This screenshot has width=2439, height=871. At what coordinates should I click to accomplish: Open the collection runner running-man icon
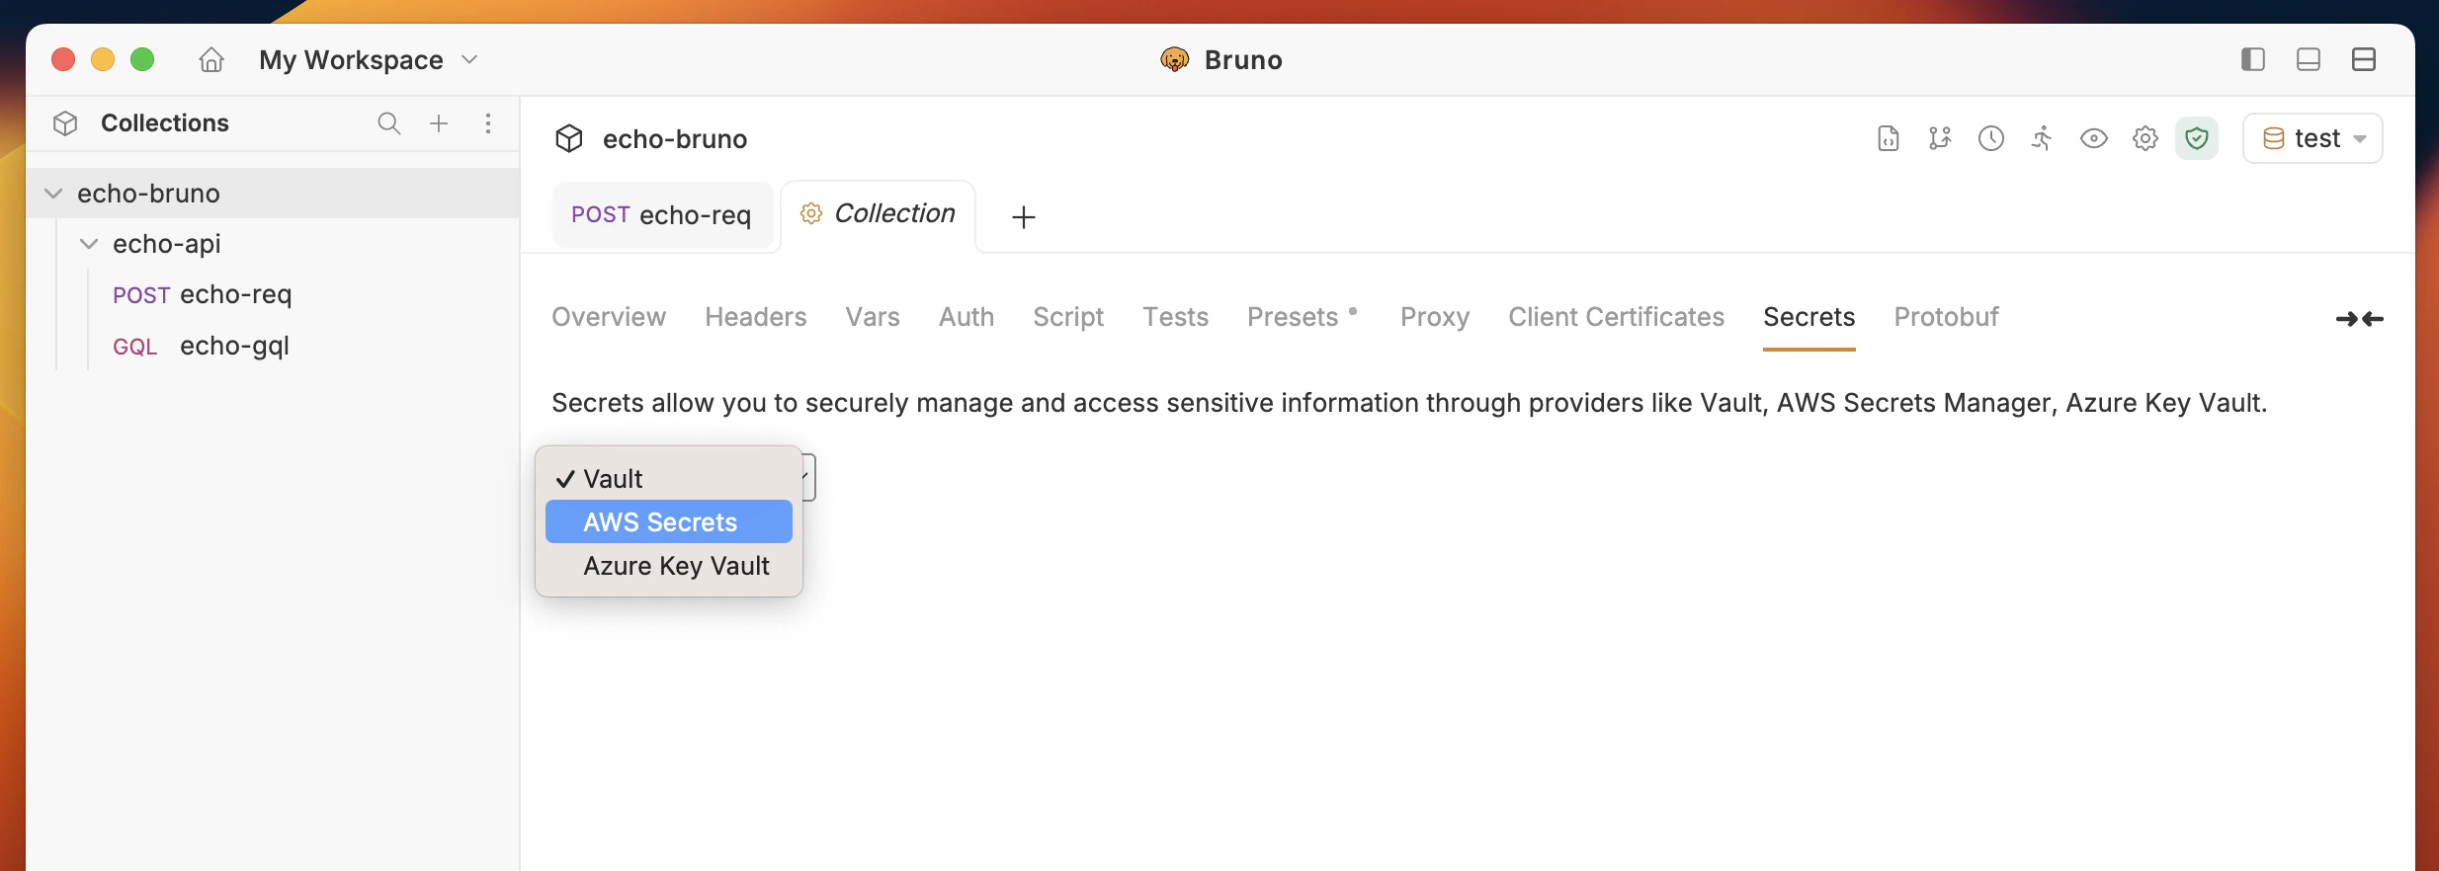click(2043, 138)
